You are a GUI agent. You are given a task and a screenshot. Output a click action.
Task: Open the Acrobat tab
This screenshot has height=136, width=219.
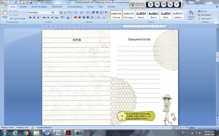click(111, 7)
